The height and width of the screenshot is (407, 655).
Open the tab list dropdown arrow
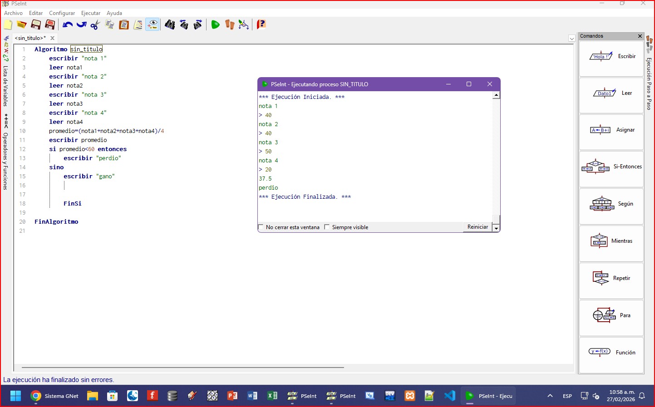pyautogui.click(x=571, y=39)
